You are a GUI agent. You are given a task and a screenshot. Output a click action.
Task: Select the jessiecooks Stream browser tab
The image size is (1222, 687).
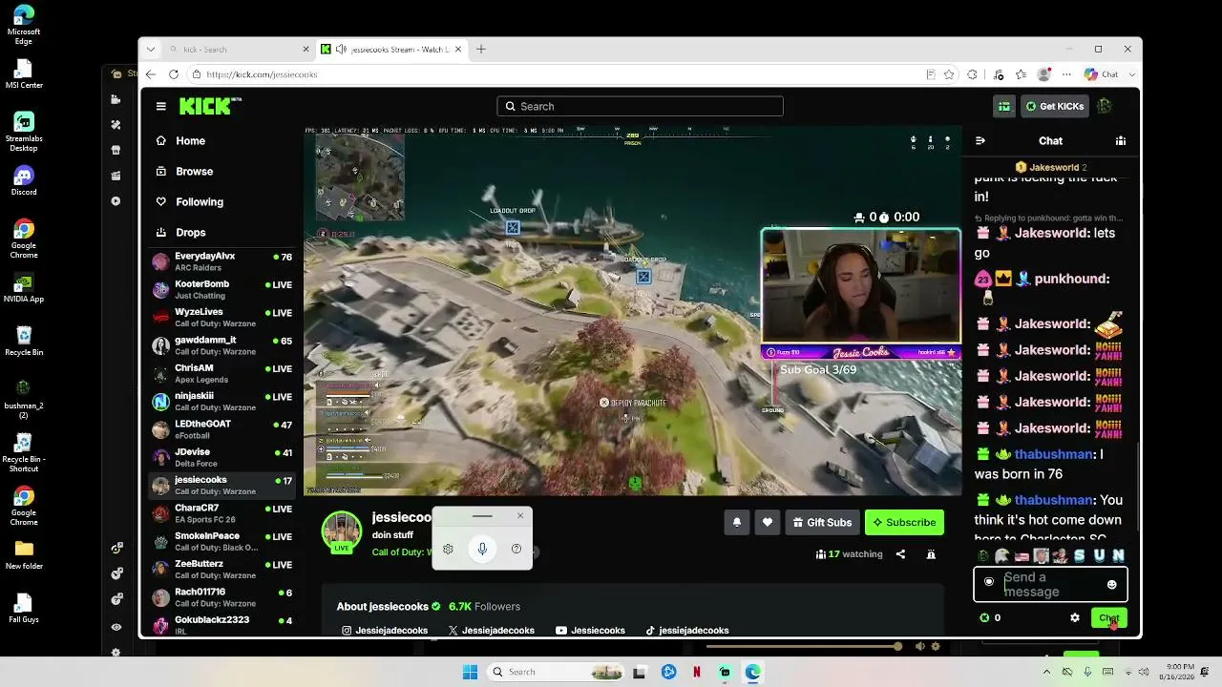(x=391, y=50)
